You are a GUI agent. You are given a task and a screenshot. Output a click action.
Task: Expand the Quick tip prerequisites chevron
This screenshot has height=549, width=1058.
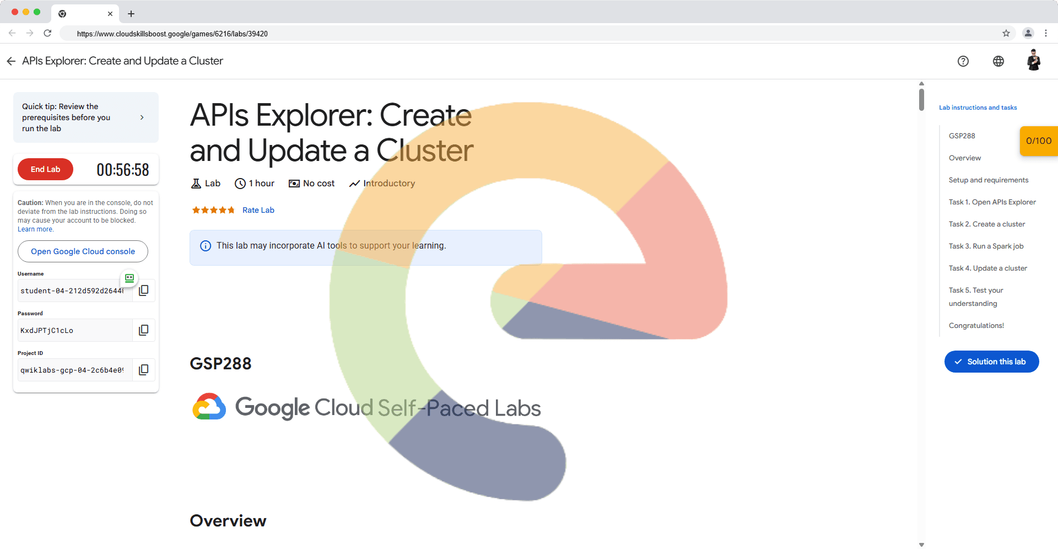point(142,117)
